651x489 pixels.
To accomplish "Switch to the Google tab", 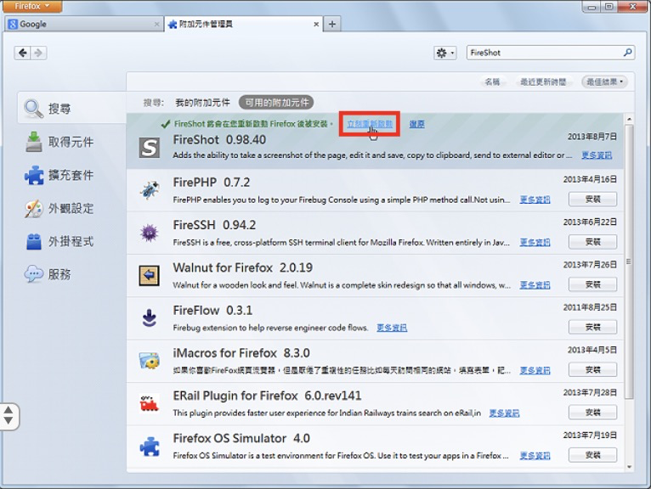I will [x=83, y=24].
